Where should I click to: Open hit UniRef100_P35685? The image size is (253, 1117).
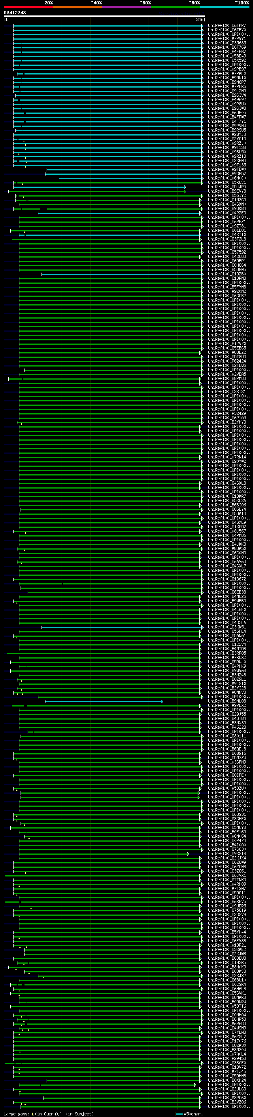227,43
